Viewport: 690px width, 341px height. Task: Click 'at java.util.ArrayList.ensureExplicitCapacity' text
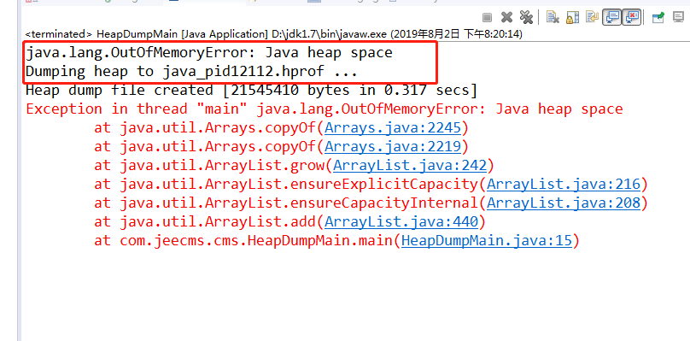(286, 184)
